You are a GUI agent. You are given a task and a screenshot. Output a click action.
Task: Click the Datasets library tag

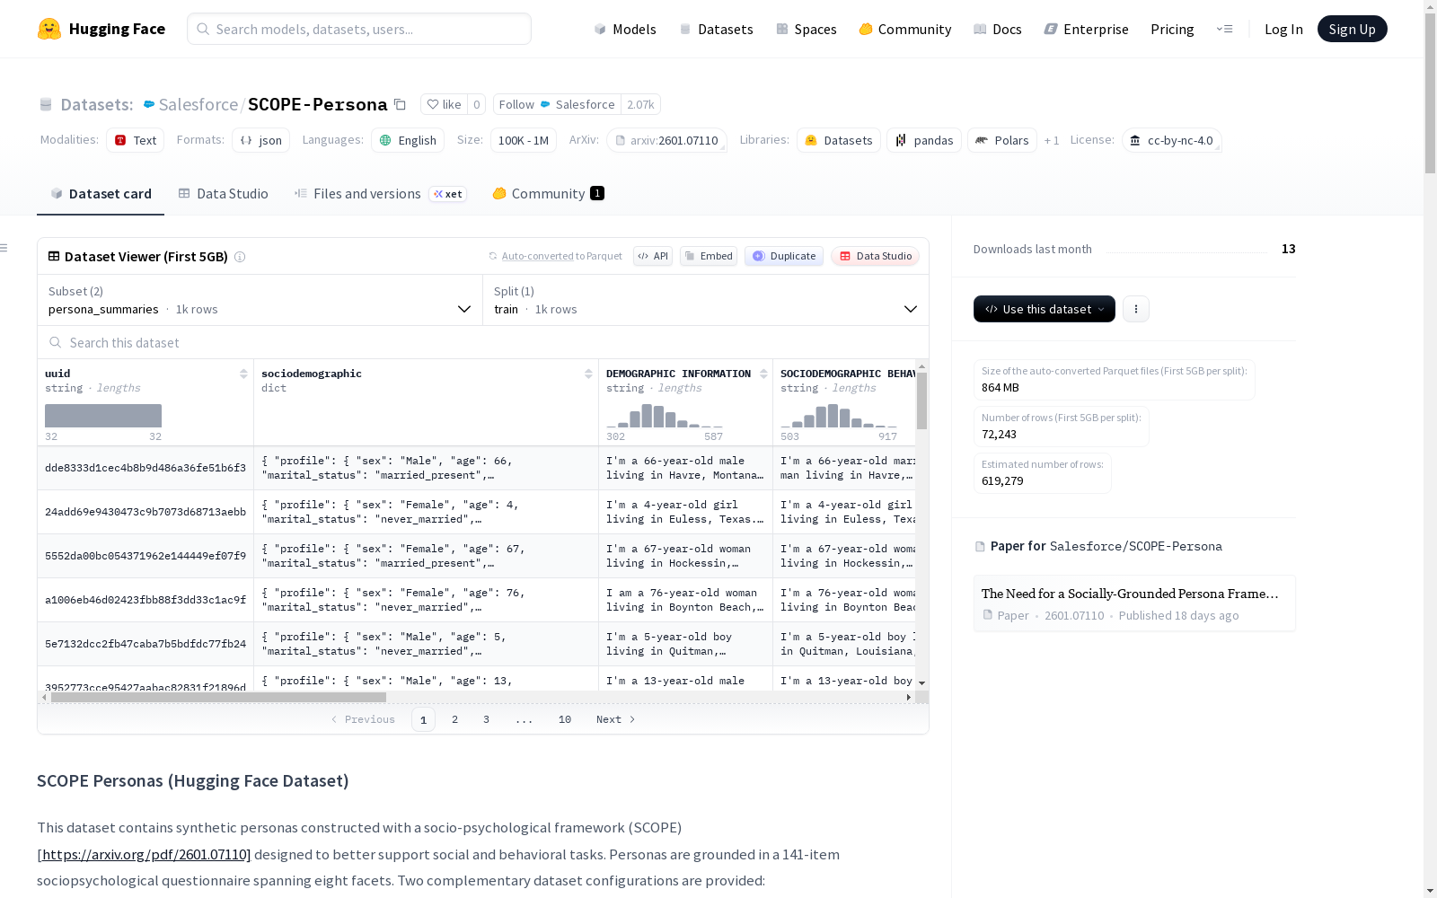pyautogui.click(x=839, y=140)
